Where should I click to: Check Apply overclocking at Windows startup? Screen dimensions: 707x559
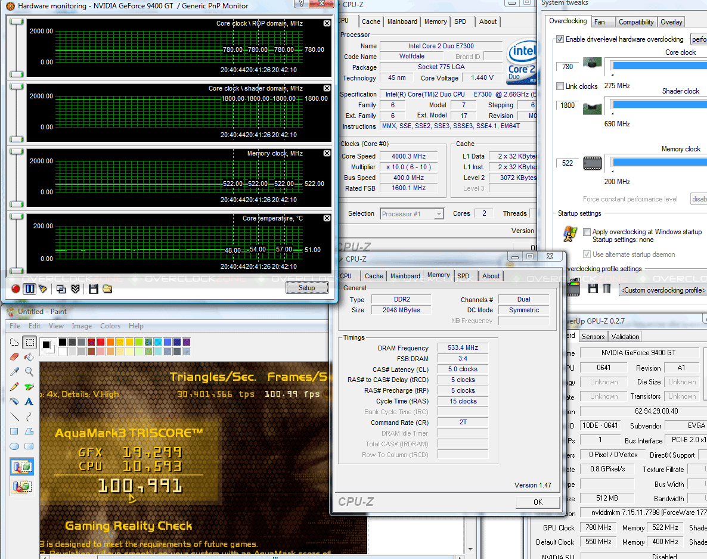[x=587, y=232]
